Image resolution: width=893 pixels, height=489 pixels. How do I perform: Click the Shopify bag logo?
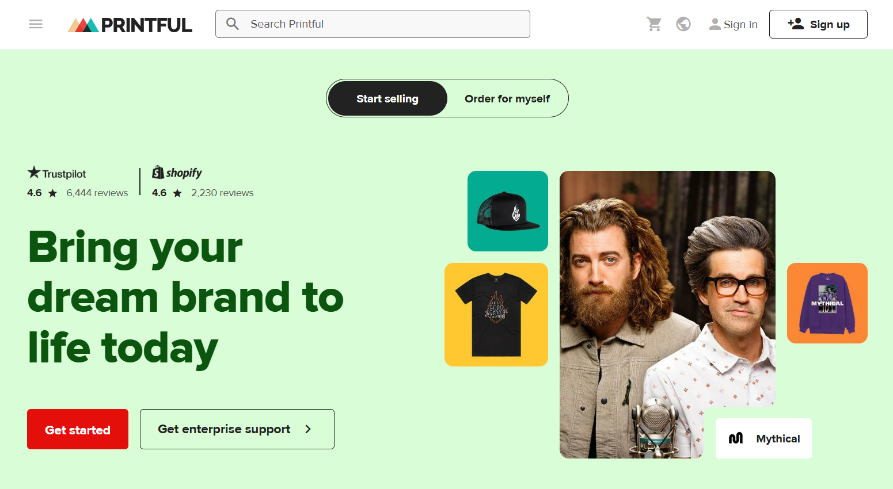[x=157, y=172]
